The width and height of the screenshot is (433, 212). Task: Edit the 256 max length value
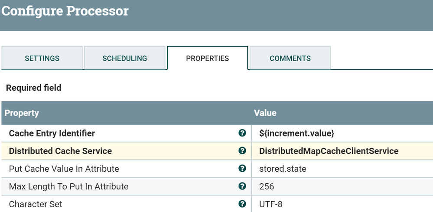(x=267, y=186)
